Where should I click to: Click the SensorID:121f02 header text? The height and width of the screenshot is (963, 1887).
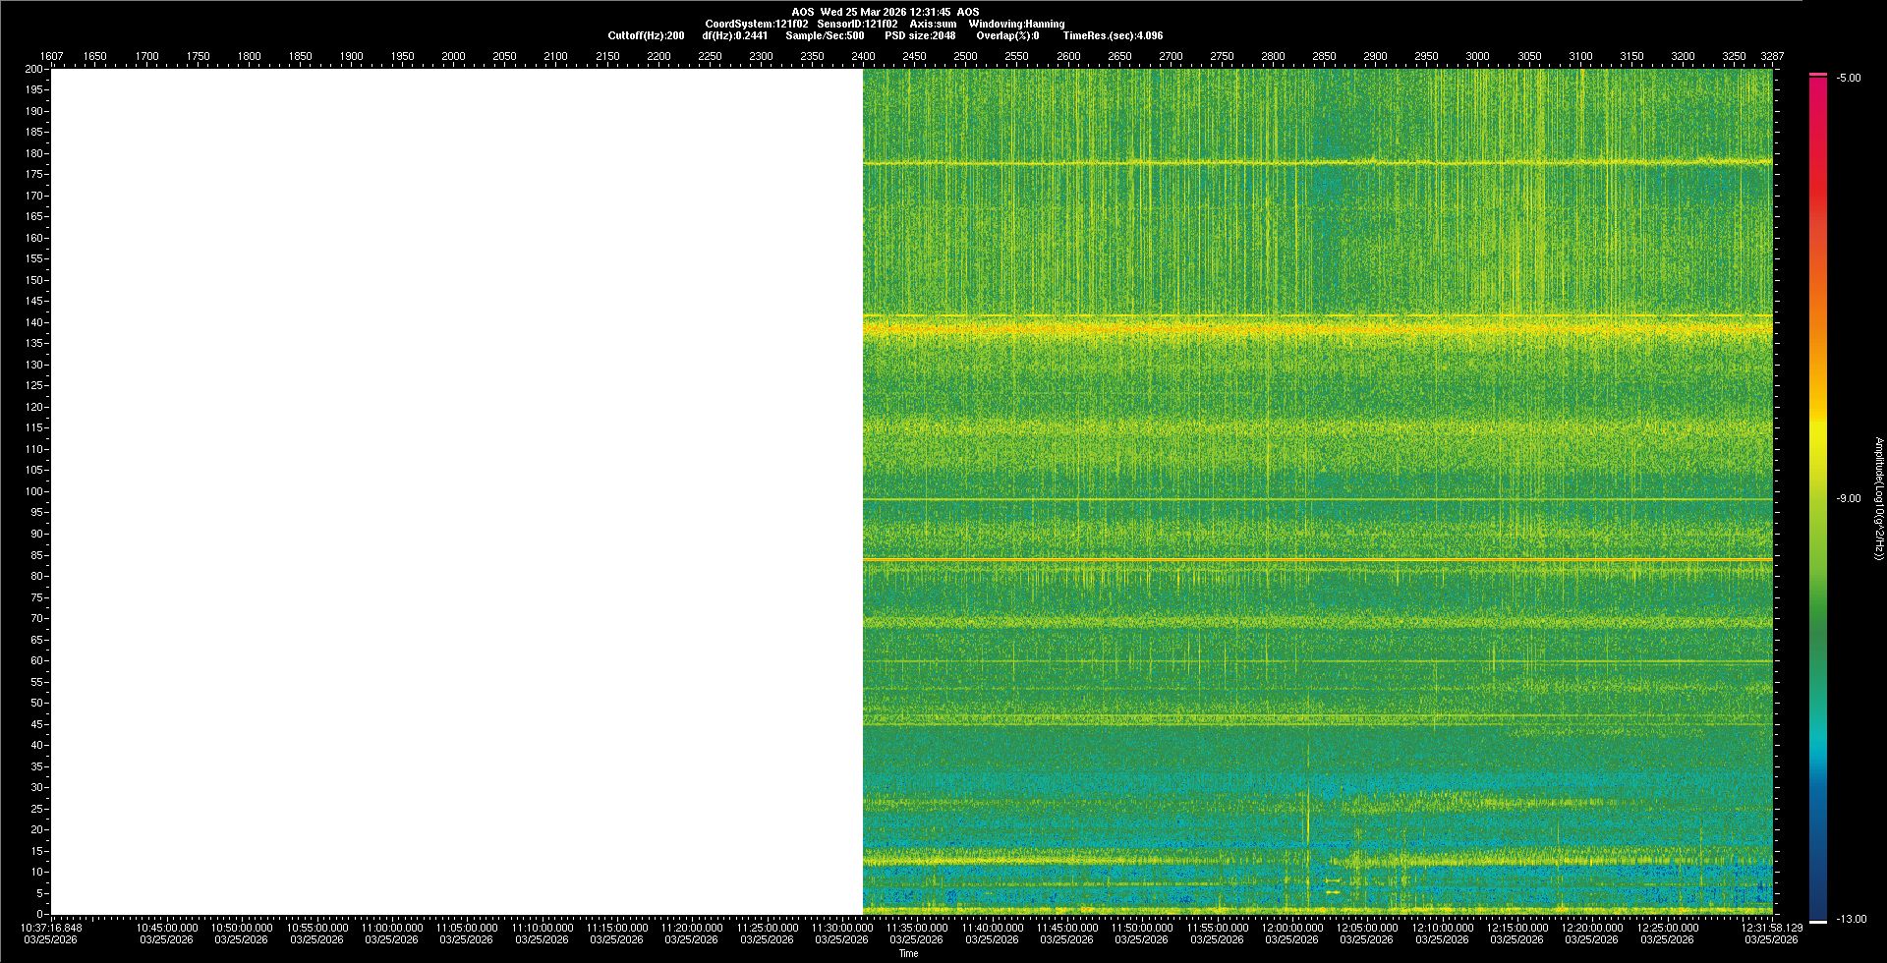856,24
